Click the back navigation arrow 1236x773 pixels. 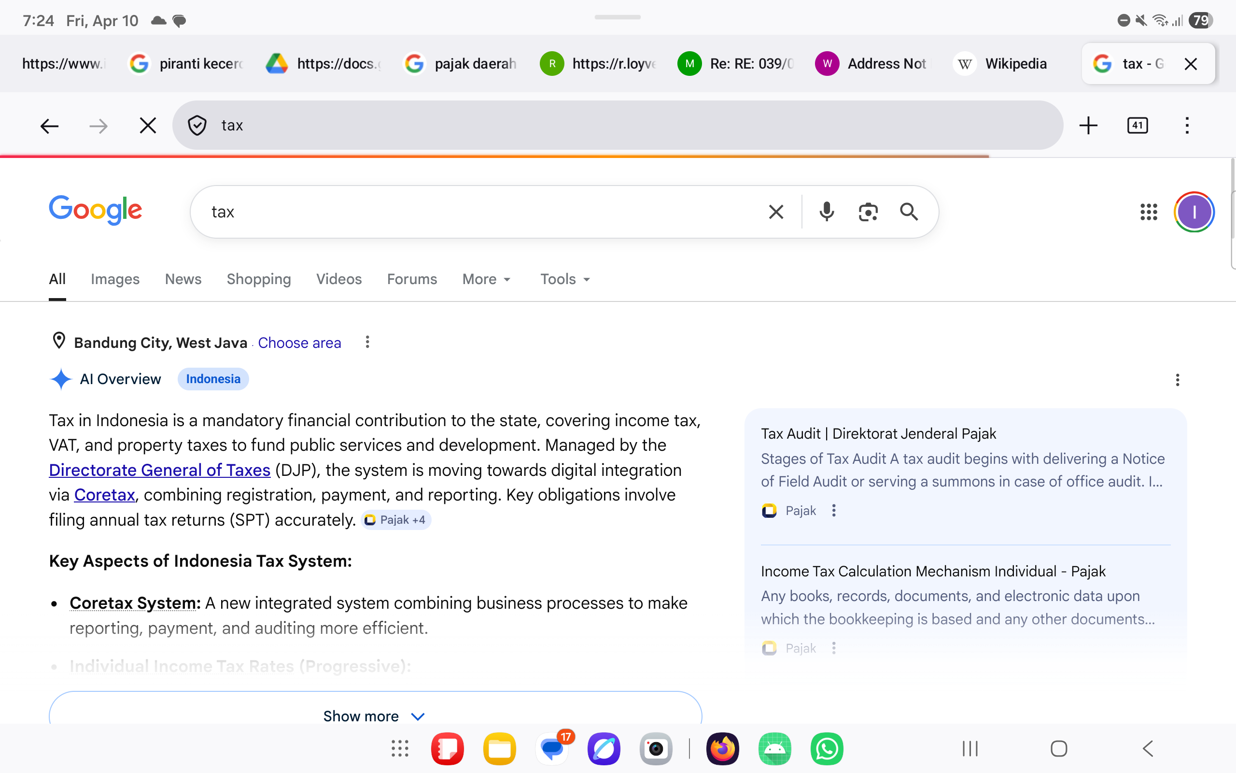pos(49,125)
